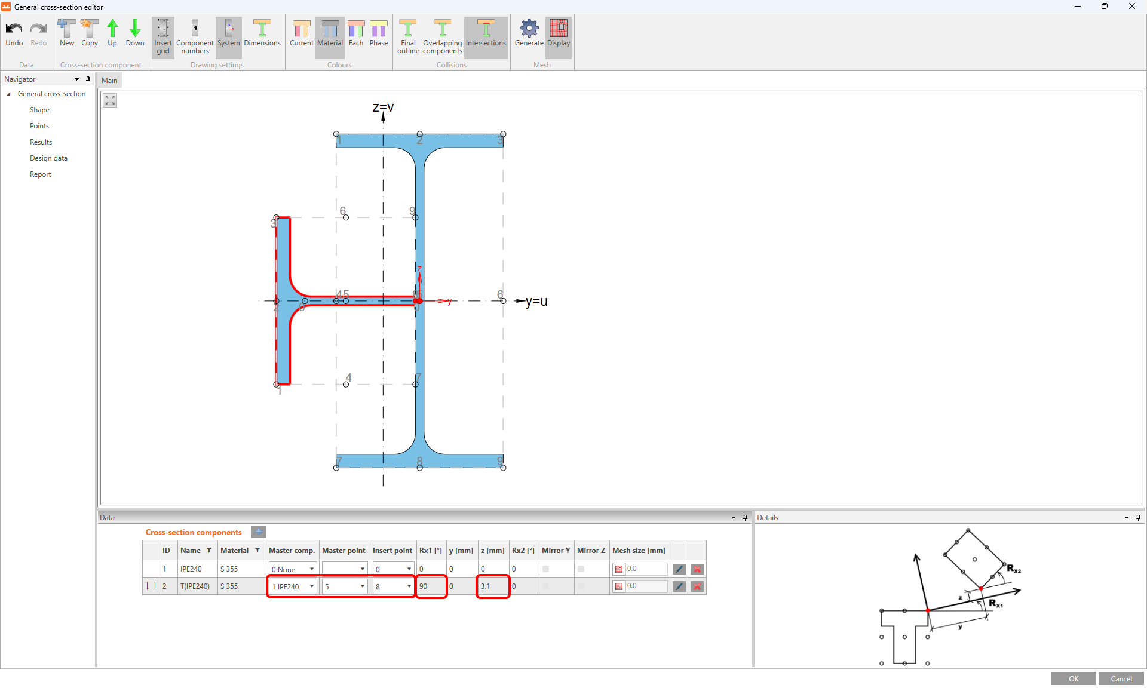Click the Undo icon
The height and width of the screenshot is (688, 1147).
[x=14, y=28]
